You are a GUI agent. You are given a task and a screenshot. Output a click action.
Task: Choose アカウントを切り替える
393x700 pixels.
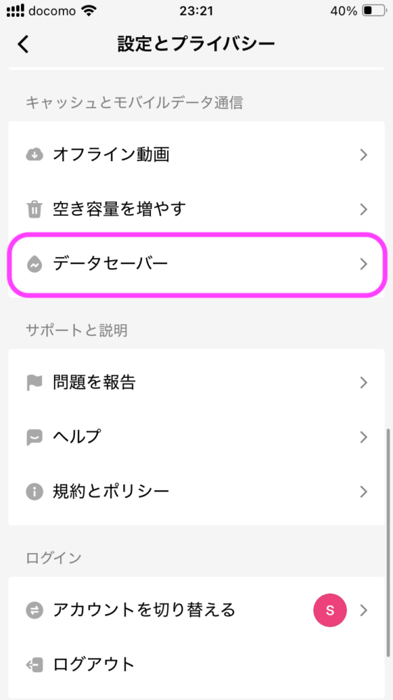point(196,610)
